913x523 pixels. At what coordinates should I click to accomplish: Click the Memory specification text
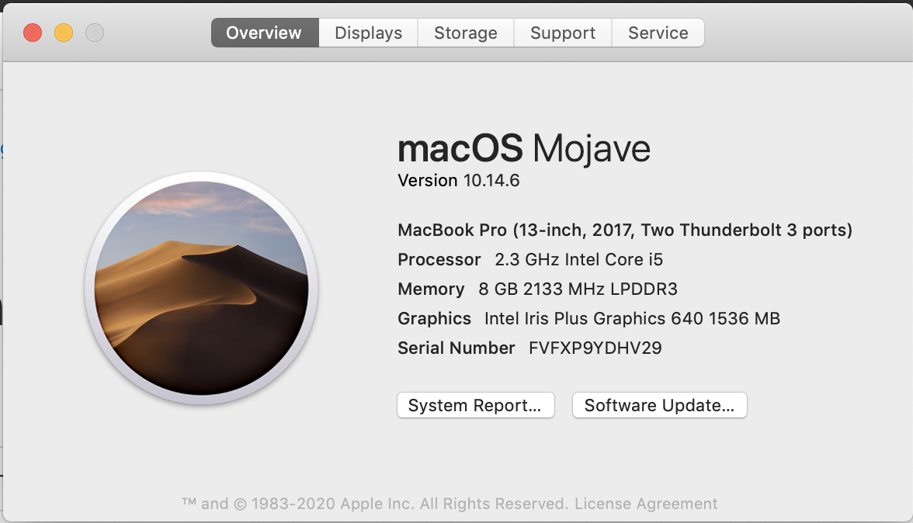pyautogui.click(x=537, y=289)
